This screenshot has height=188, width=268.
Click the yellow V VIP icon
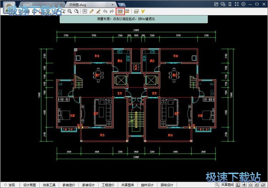[143, 11]
